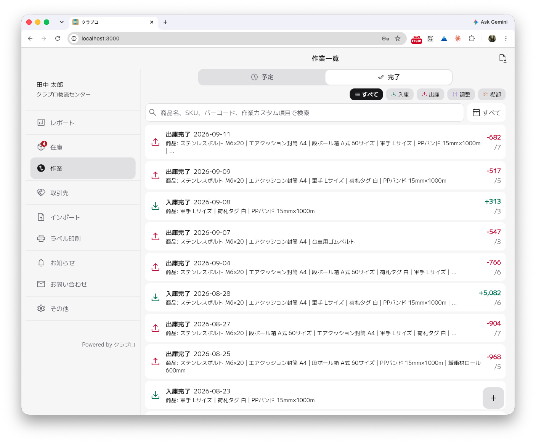Switch to the 完了 tab
536x443 pixels.
(388, 77)
